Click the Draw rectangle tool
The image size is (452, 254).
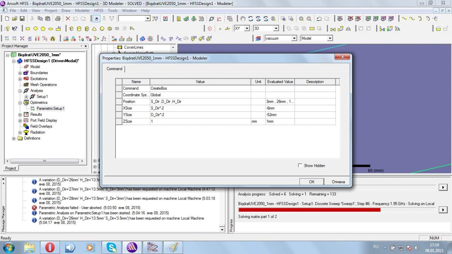28,29
